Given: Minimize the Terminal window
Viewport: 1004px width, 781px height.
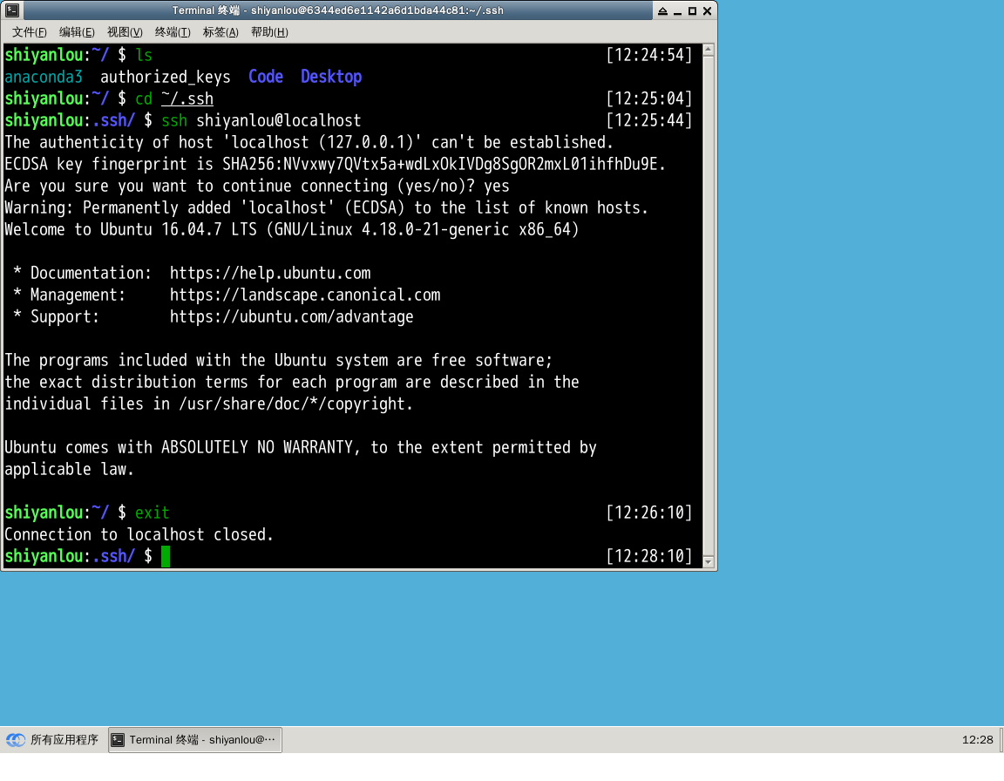Looking at the screenshot, I should (678, 11).
